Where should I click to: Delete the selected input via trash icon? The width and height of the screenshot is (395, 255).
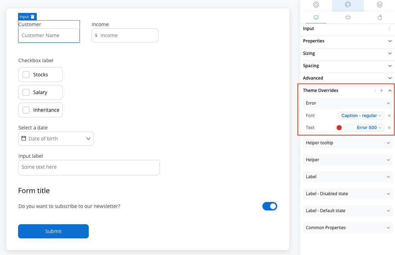pyautogui.click(x=33, y=17)
